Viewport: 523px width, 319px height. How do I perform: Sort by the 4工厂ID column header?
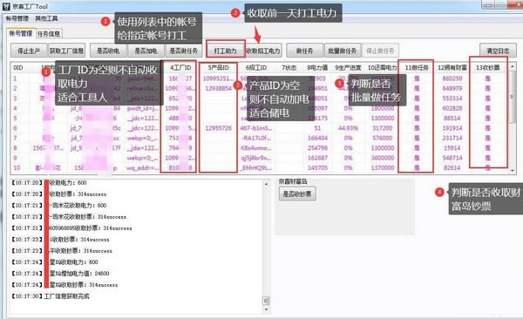tap(180, 68)
